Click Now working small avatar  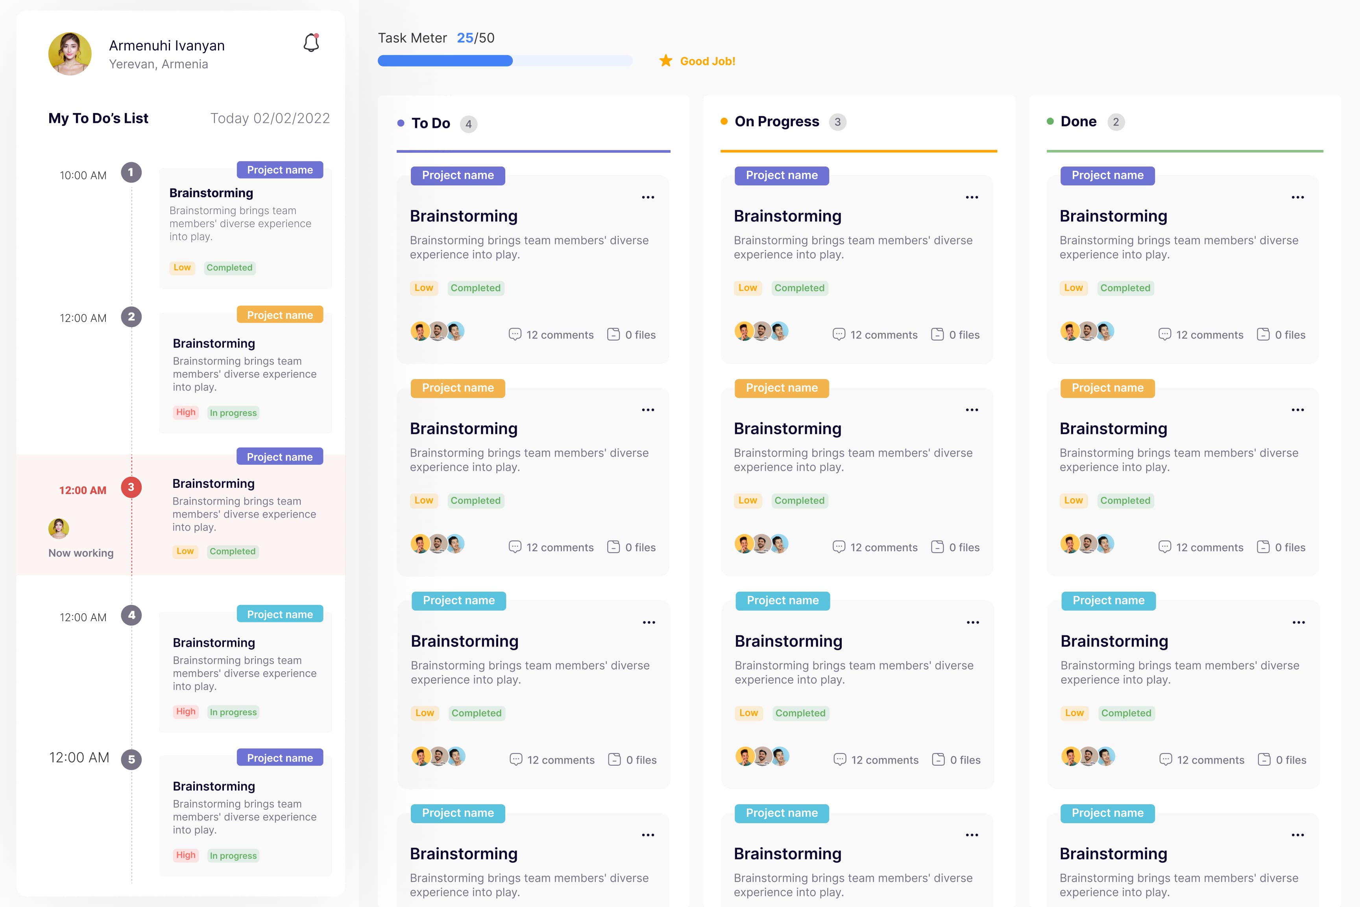click(58, 528)
